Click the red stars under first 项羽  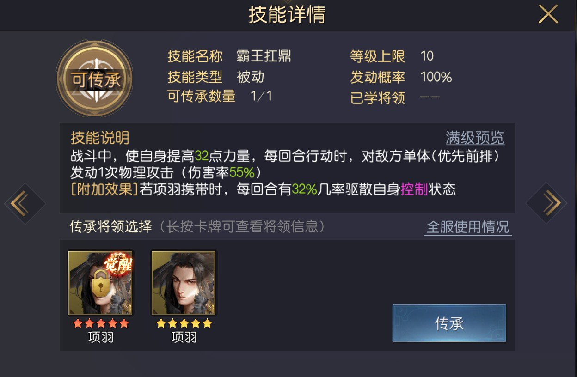(101, 324)
